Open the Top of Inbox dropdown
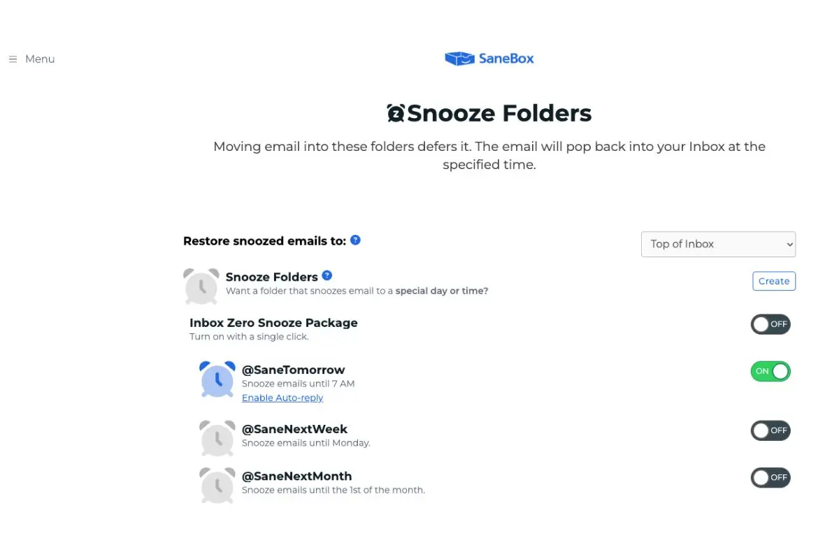This screenshot has height=559, width=839. coord(718,244)
